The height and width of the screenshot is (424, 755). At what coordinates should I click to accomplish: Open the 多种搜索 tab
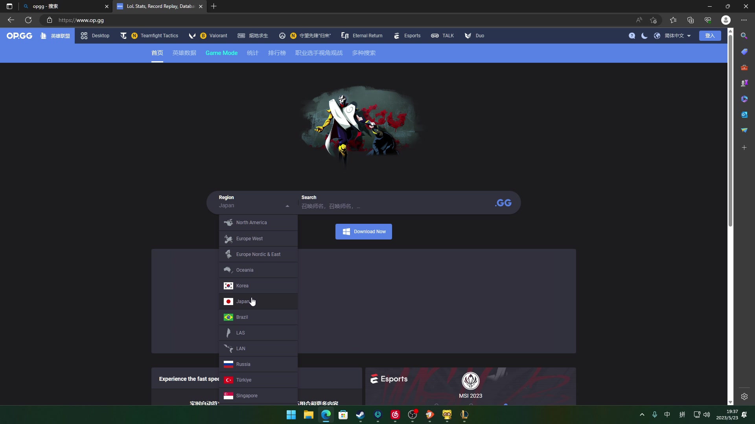(364, 53)
